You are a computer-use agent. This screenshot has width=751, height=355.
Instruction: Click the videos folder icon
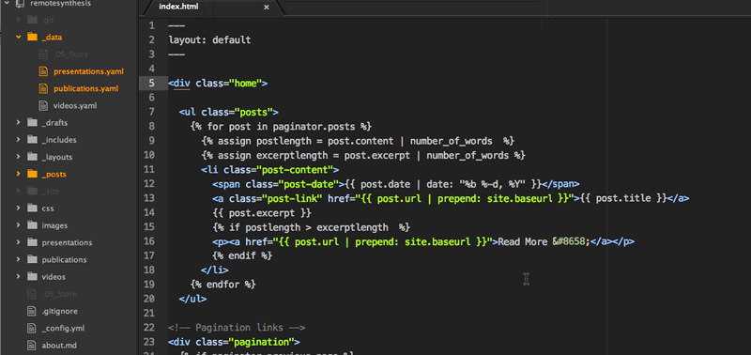coord(32,276)
